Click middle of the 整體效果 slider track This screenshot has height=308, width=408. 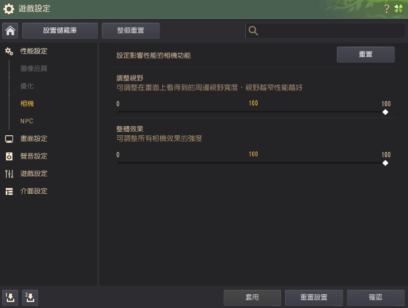coord(252,163)
